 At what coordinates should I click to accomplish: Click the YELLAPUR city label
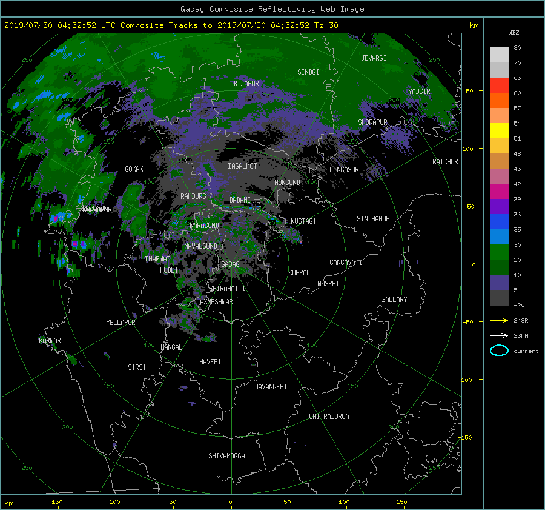point(121,323)
